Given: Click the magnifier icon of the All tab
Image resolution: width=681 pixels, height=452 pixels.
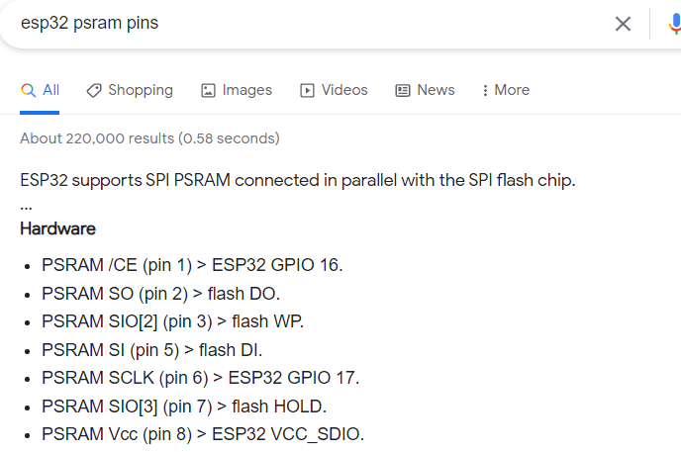Looking at the screenshot, I should [x=29, y=90].
